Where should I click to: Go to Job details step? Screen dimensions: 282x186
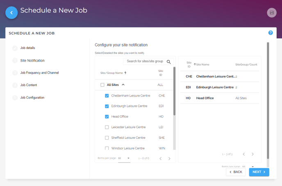point(27,48)
